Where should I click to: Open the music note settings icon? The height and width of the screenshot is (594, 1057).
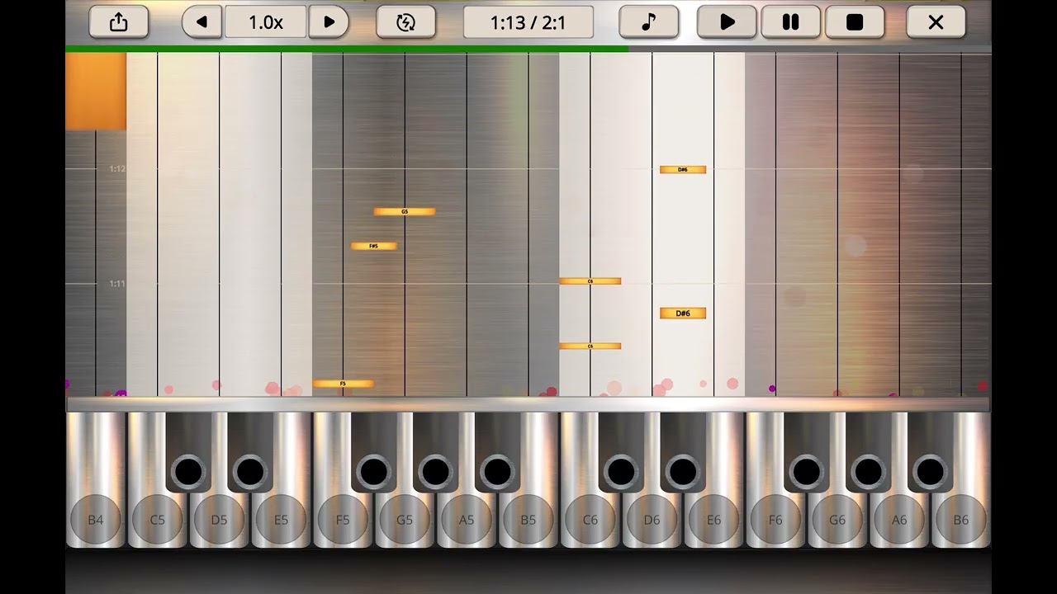[648, 22]
